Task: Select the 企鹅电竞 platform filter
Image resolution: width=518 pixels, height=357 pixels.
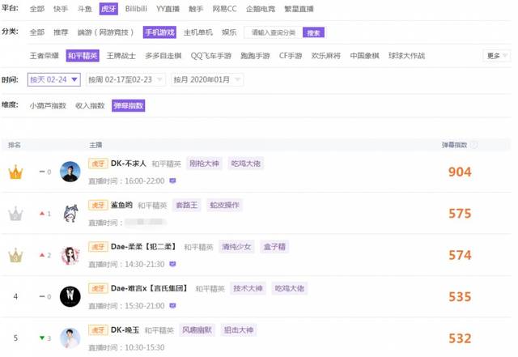Action: [x=261, y=9]
